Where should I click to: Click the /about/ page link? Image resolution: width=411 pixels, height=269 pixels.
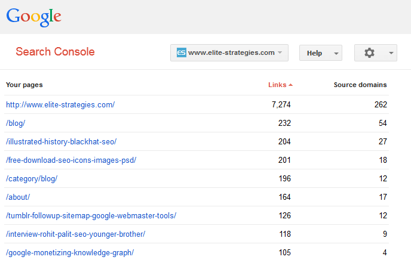coord(18,197)
